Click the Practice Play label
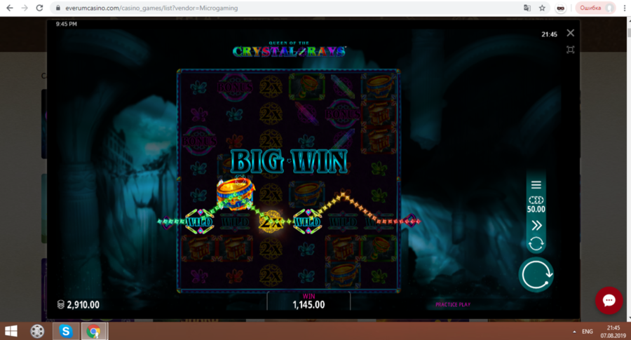Image resolution: width=631 pixels, height=340 pixels. 452,305
